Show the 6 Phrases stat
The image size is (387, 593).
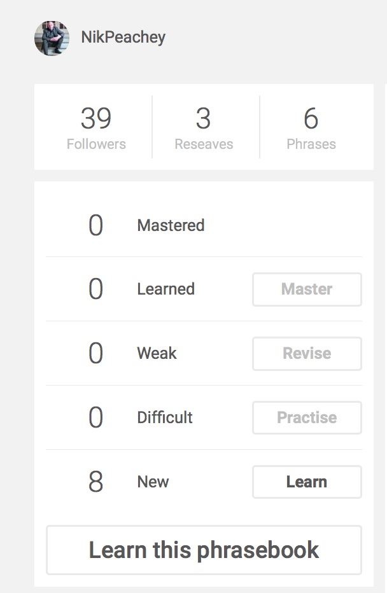(311, 128)
